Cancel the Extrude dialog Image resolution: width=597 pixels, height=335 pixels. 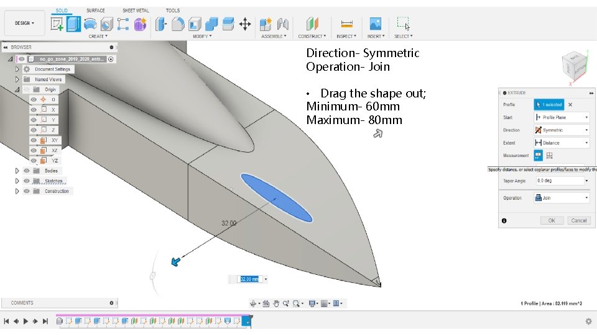tap(579, 221)
